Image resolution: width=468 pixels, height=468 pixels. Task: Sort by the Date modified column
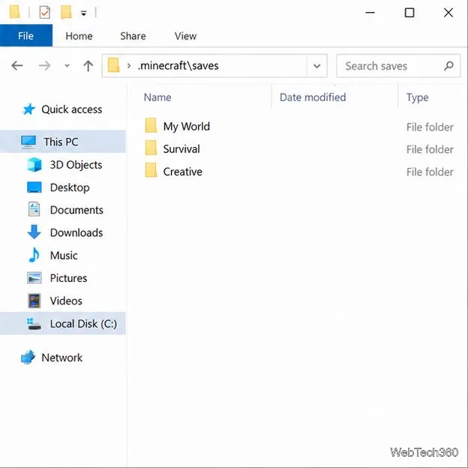(313, 97)
